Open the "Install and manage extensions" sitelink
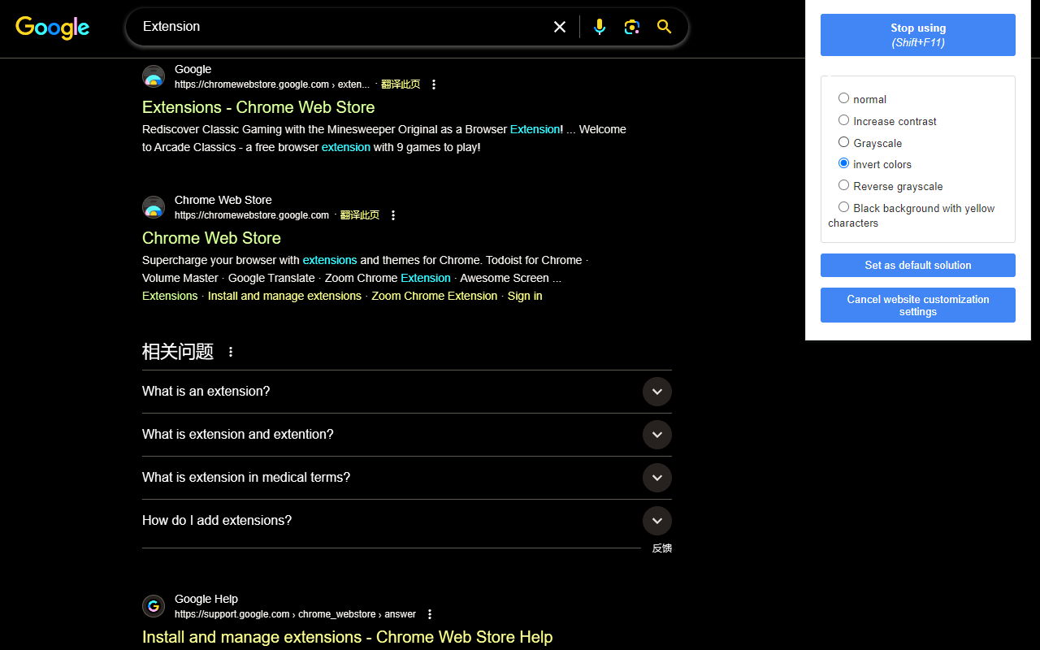 (x=284, y=296)
